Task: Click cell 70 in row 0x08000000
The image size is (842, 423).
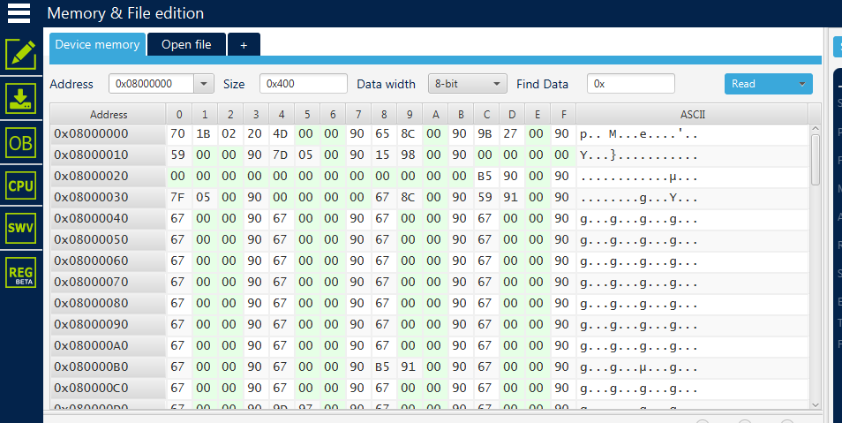Action: (x=177, y=134)
